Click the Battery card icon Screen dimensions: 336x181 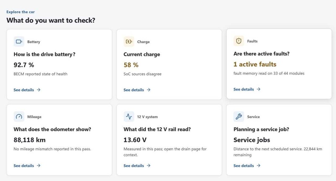click(x=19, y=41)
